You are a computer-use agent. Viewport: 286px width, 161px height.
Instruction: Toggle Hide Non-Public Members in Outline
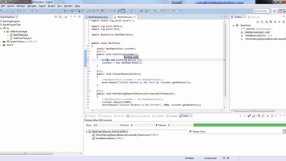point(279,22)
